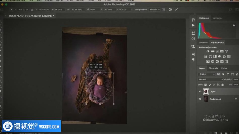Image resolution: width=239 pixels, height=134 pixels.
Task: Add a Gradient Map adjustment
Action: [x=227, y=61]
